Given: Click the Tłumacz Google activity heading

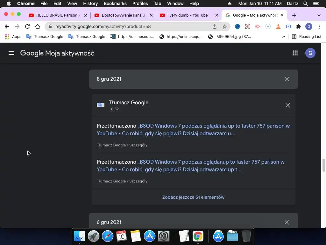Looking at the screenshot, I should point(129,102).
